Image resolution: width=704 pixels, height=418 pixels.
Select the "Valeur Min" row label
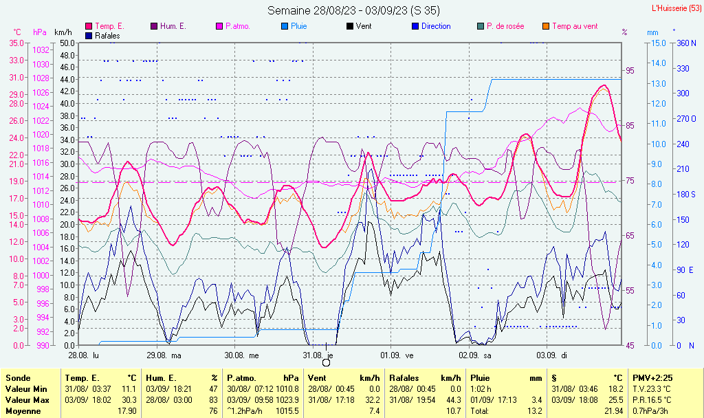(26, 389)
